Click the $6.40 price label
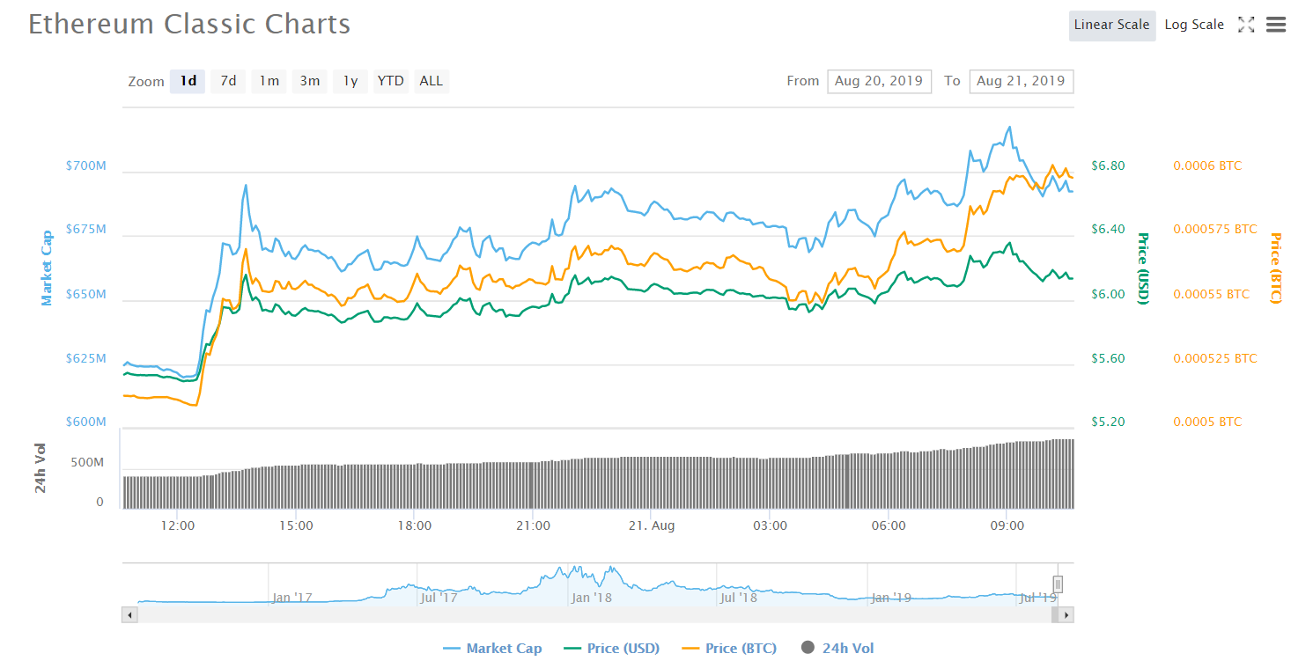 [x=1108, y=230]
